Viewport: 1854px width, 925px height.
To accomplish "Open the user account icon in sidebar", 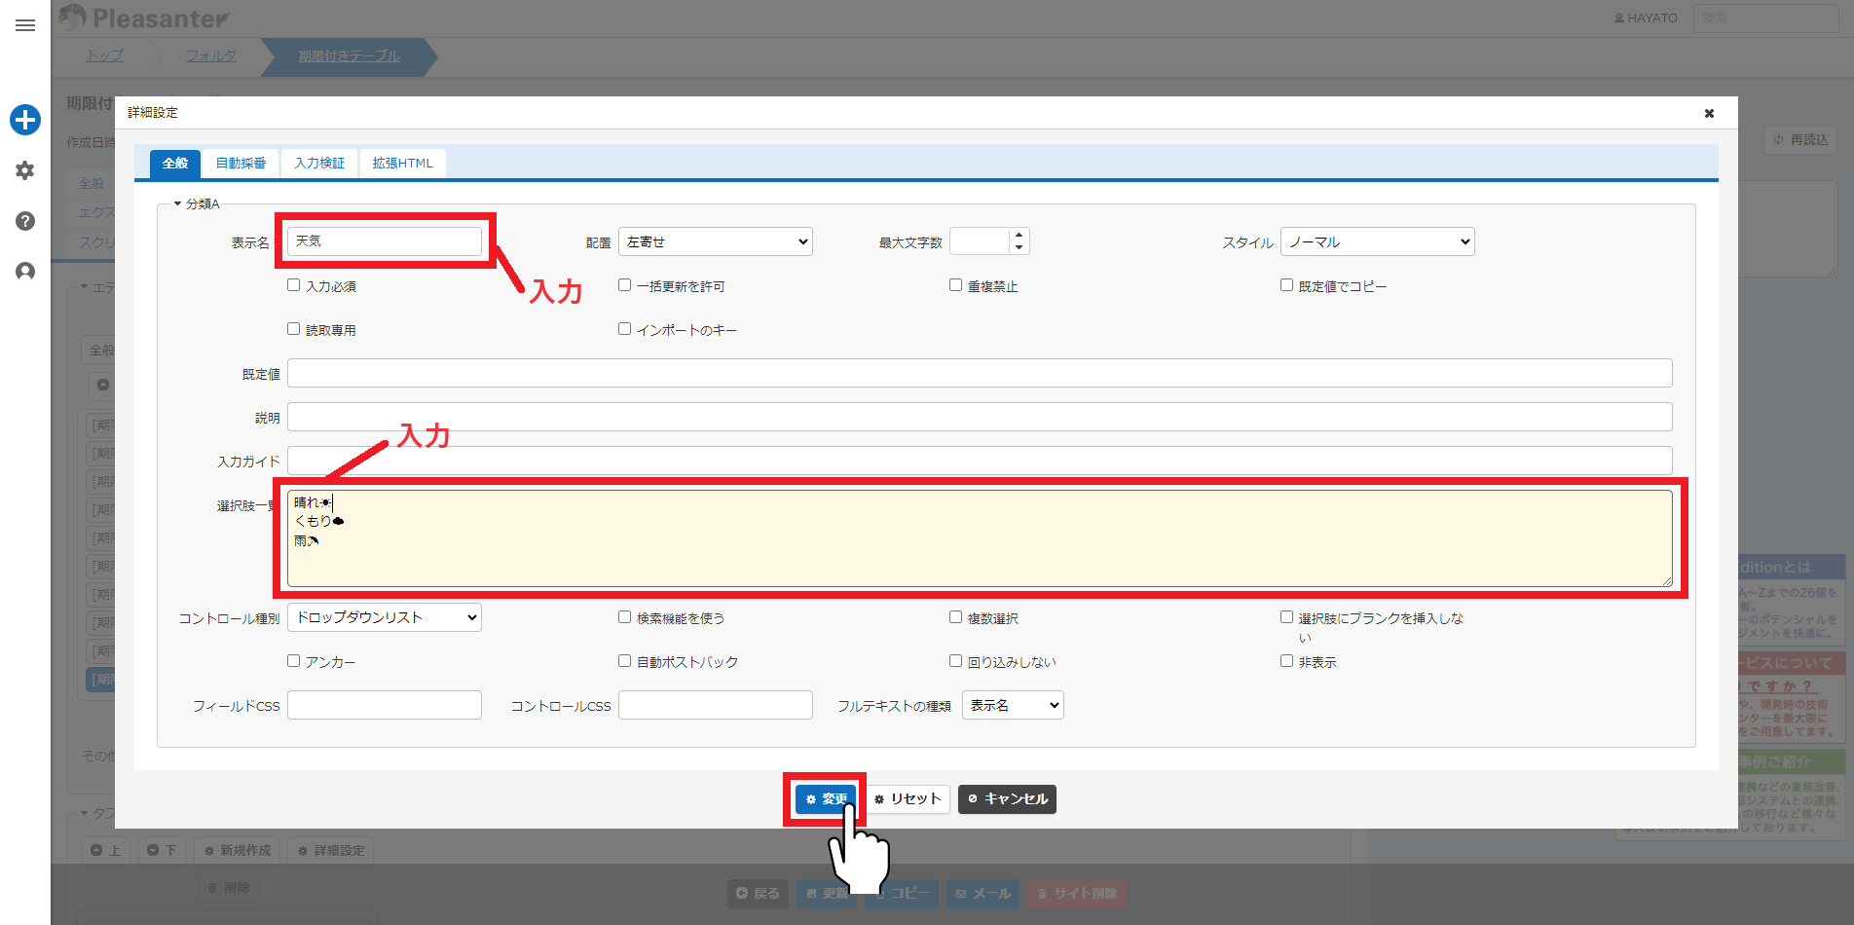I will pyautogui.click(x=25, y=271).
